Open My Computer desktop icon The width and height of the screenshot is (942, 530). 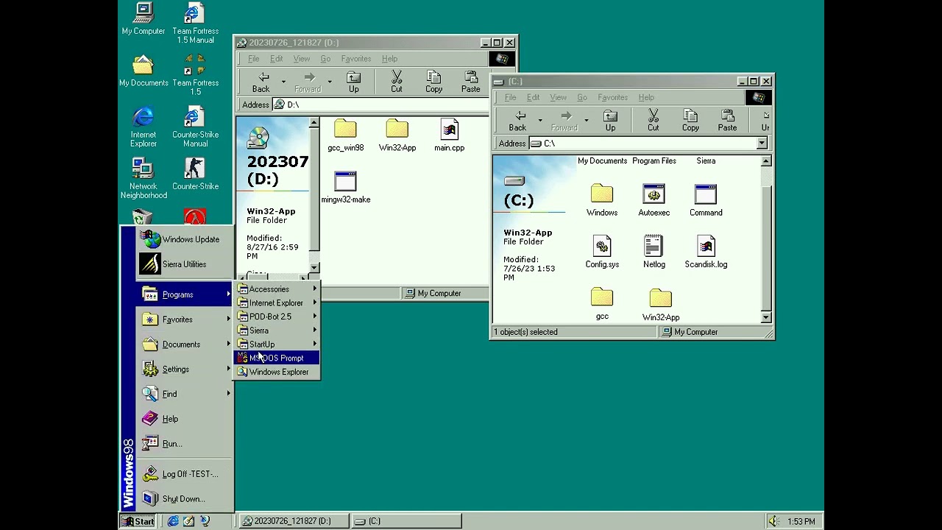pos(144,19)
